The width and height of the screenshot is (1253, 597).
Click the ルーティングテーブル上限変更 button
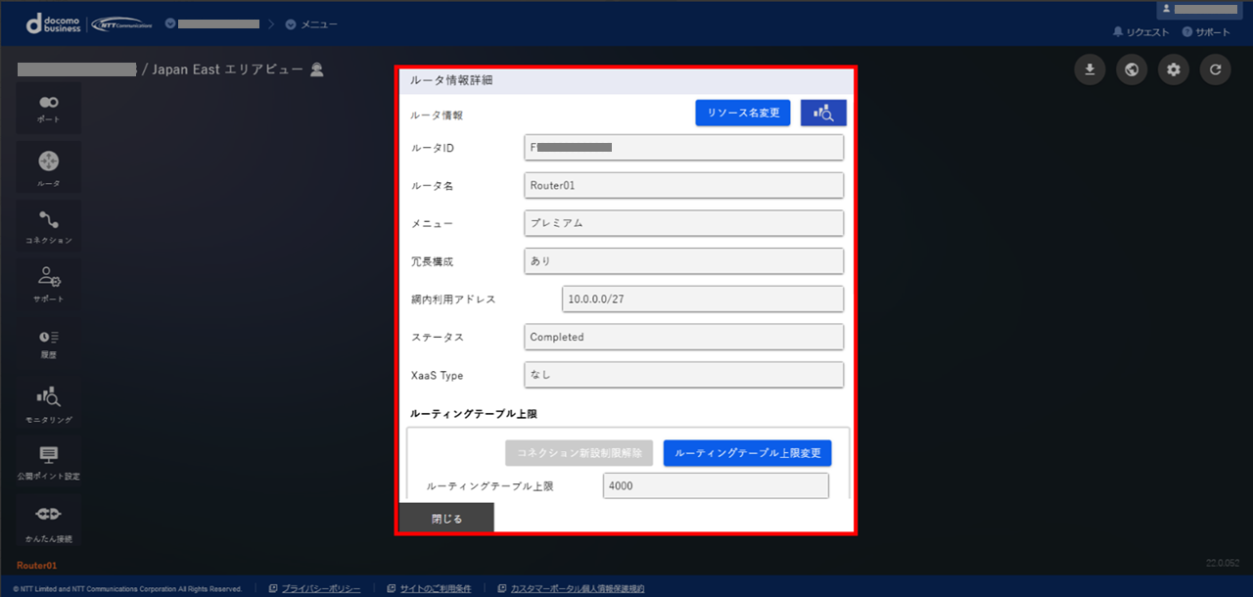pyautogui.click(x=747, y=453)
